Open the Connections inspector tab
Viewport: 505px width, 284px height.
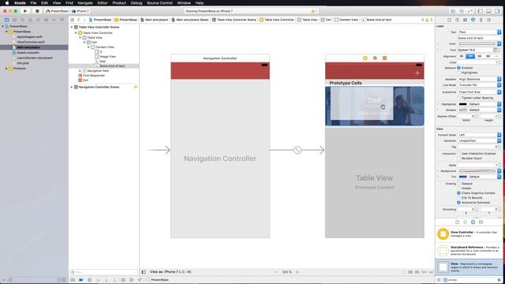click(x=489, y=20)
